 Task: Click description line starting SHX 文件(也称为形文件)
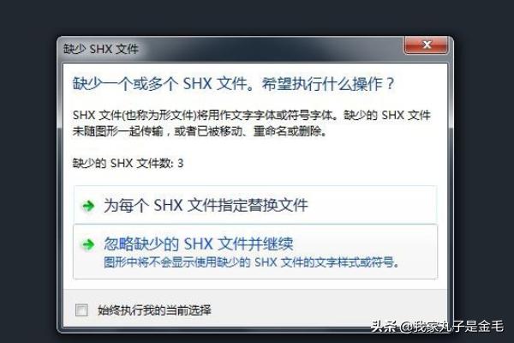pyautogui.click(x=251, y=116)
